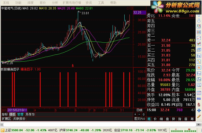Click the 中能电气(日线) chart title
Viewport: 202px width, 133px height.
pos(11,8)
